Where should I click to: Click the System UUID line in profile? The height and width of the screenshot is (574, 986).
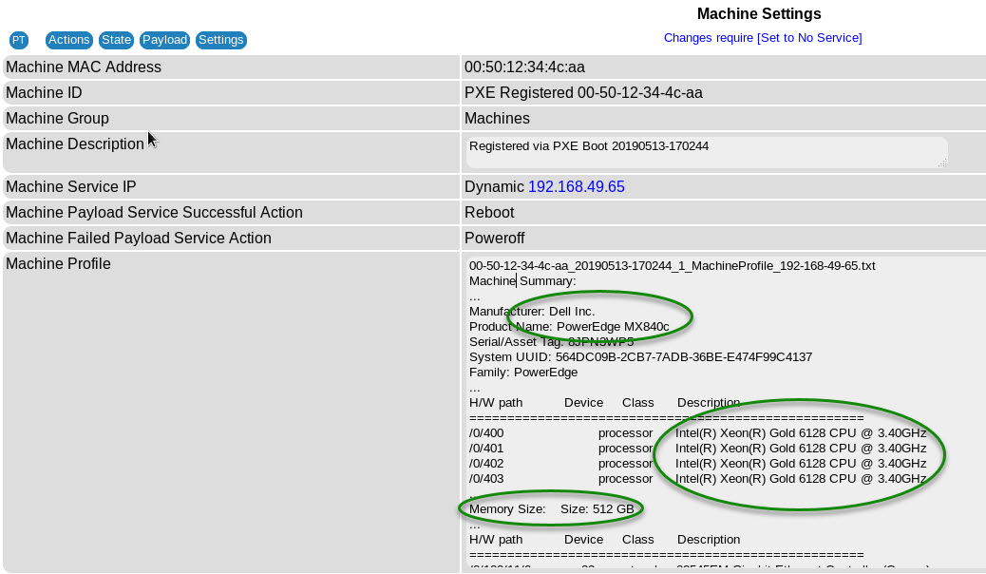point(640,357)
